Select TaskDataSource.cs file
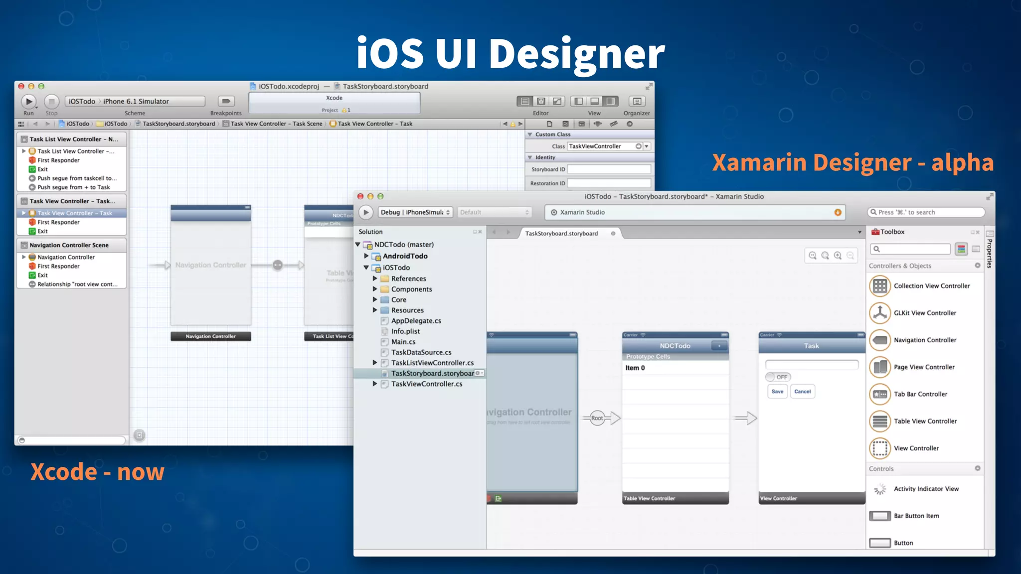1021x574 pixels. pos(416,352)
